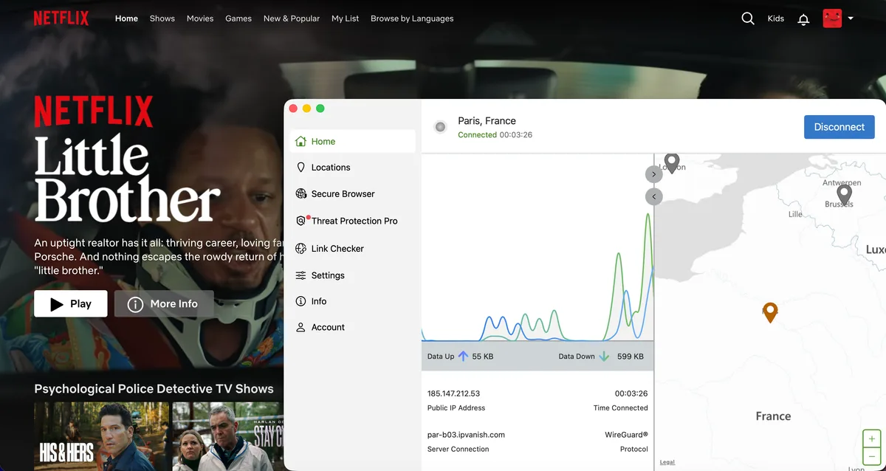The height and width of the screenshot is (471, 886).
Task: Click the France country label on map
Action: (x=773, y=416)
